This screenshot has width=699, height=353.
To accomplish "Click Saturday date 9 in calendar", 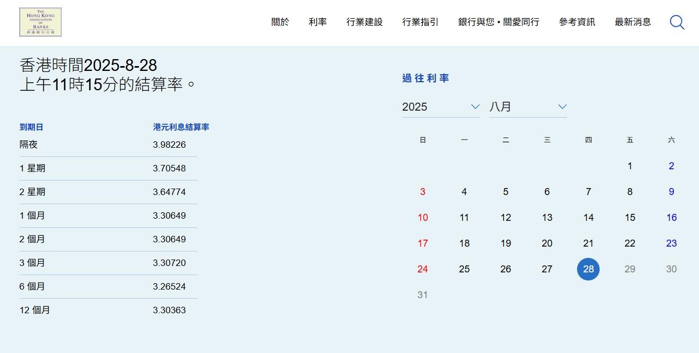I will (x=671, y=192).
